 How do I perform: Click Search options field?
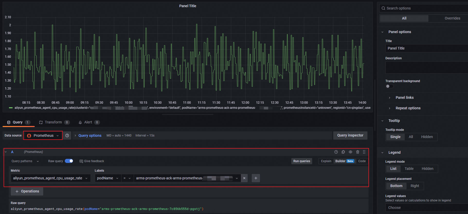click(424, 8)
